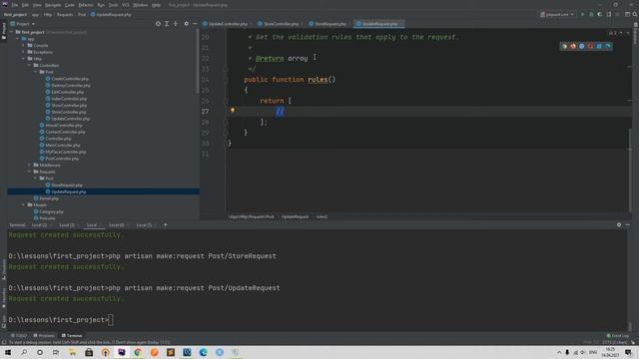Click the green Run button in toolbar
Viewport: 639px width, 359px height.
(x=583, y=14)
